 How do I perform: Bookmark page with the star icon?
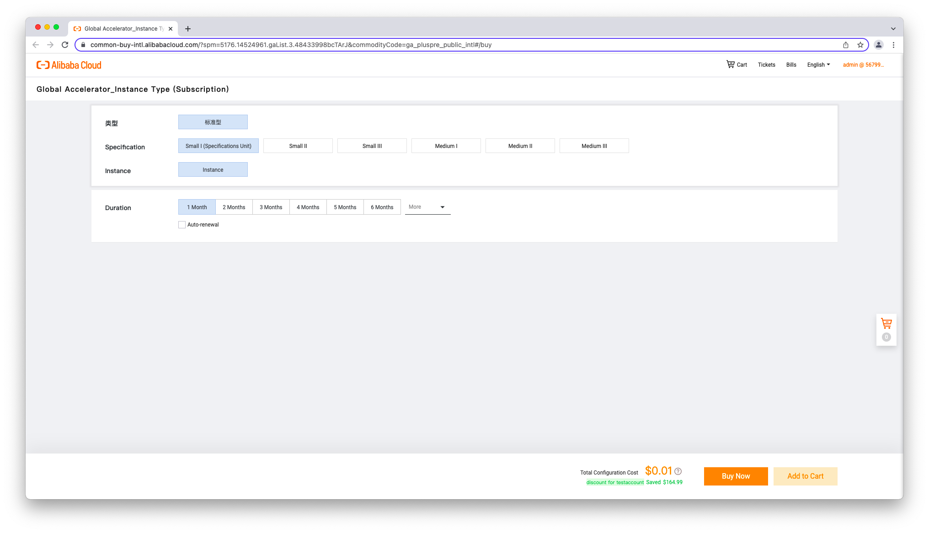(x=860, y=45)
